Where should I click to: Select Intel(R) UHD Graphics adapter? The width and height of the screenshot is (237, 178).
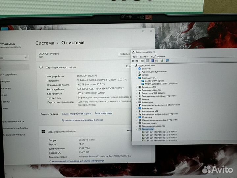point(154,81)
